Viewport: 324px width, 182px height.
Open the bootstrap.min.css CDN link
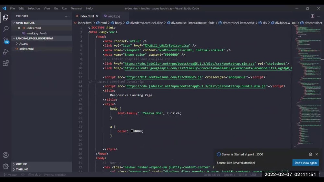tap(190, 63)
